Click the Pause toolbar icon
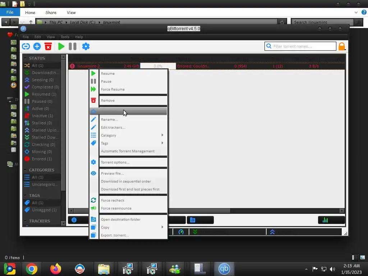Screen dimensions: 368x276 [73, 46]
